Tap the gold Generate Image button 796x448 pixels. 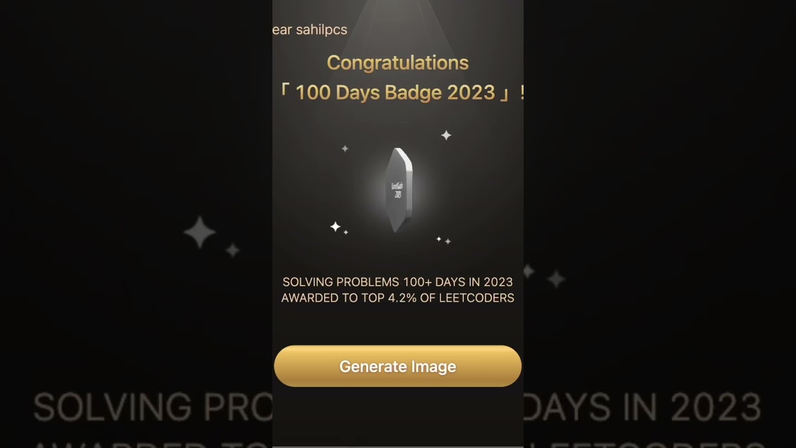coord(397,366)
